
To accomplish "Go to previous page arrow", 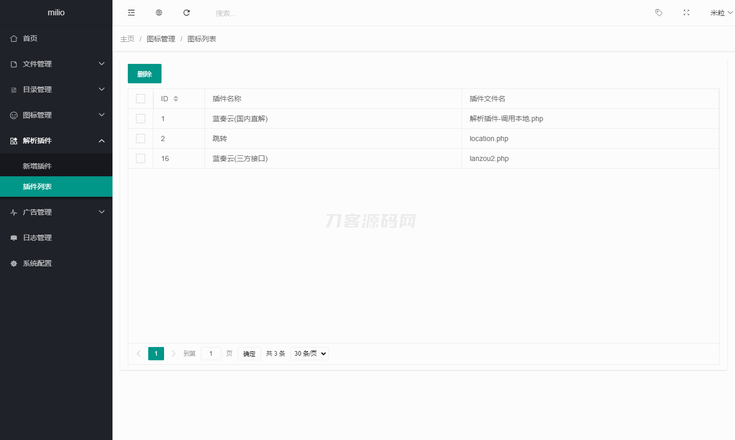I will coord(139,354).
